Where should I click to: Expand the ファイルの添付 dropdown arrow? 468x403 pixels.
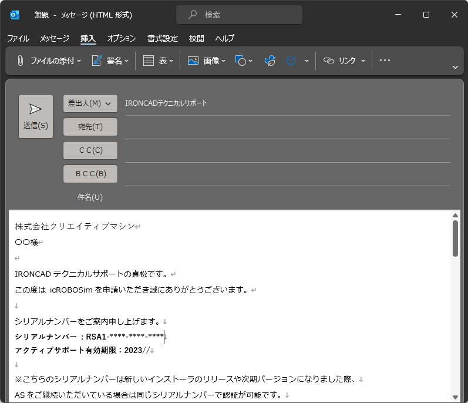[79, 61]
